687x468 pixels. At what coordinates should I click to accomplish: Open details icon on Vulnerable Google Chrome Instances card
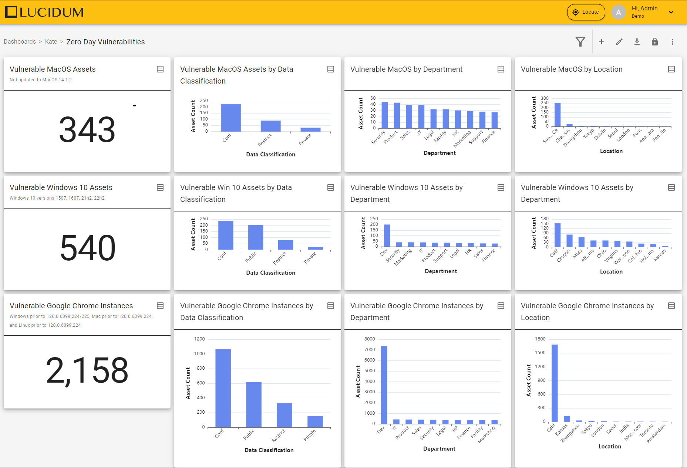point(160,306)
